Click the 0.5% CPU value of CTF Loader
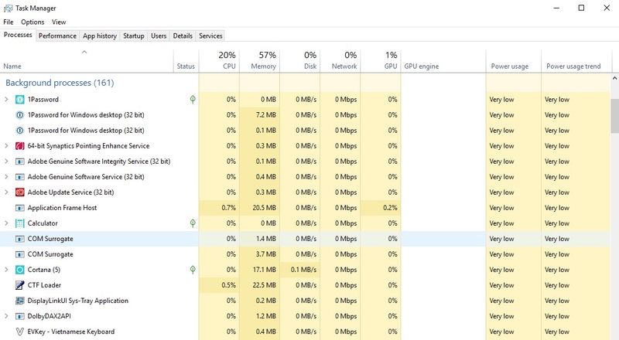The image size is (619, 340). pos(228,285)
